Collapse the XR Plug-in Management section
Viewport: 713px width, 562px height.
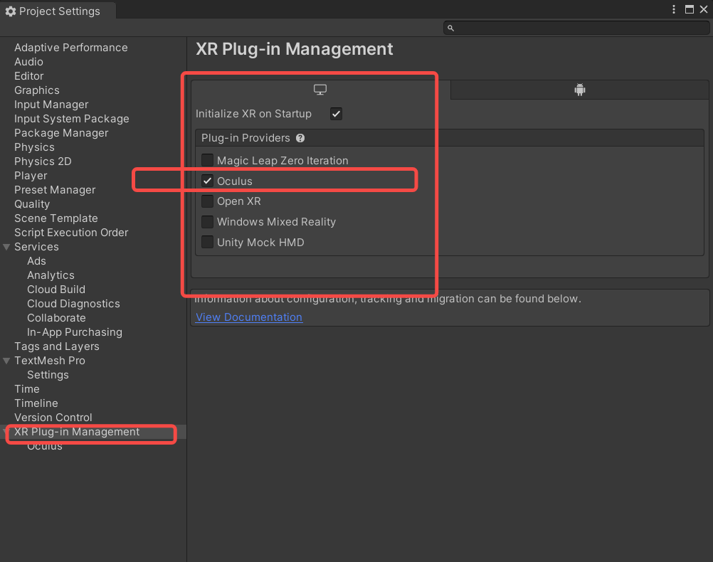coord(5,432)
